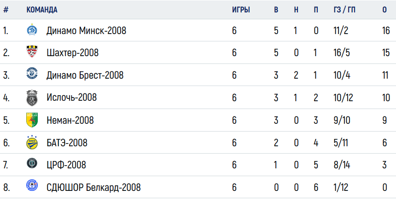The width and height of the screenshot is (396, 201).
Task: Click the ГЗ / ГП column header
Action: (344, 10)
